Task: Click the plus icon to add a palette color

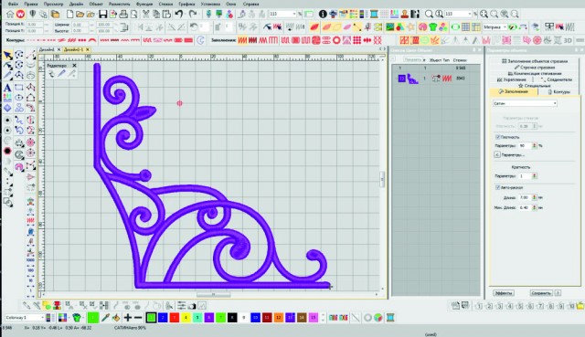Action: [x=128, y=318]
